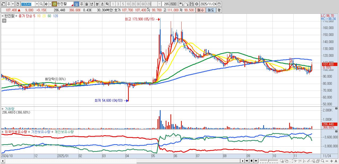Click the minus zoom-out icon at bottom
The height and width of the screenshot is (164, 339).
[327, 161]
